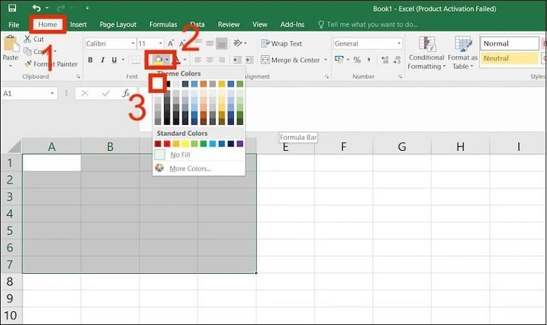Click the Fill Color paint bucket icon
This screenshot has width=547, height=325.
click(x=158, y=60)
